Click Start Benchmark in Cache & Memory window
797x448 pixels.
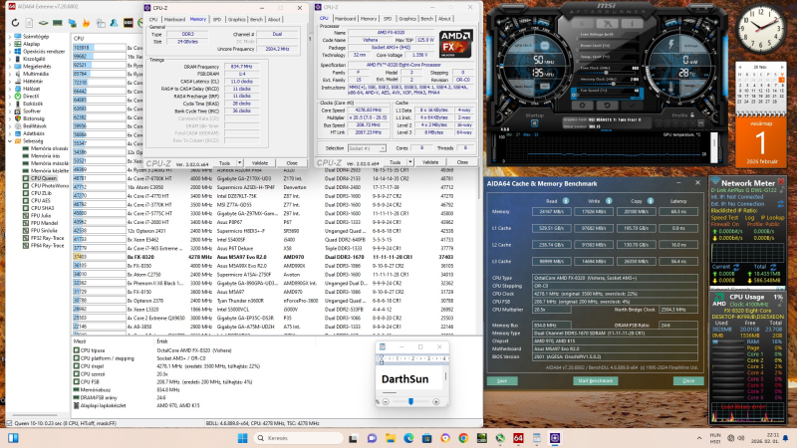point(595,380)
